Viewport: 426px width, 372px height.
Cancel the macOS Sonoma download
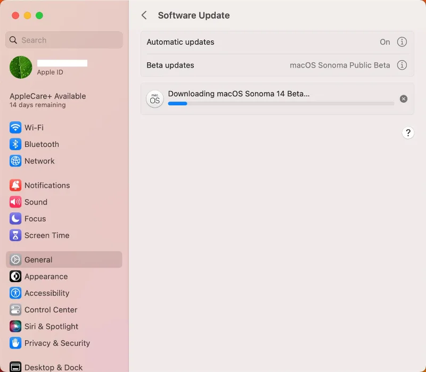coord(404,99)
